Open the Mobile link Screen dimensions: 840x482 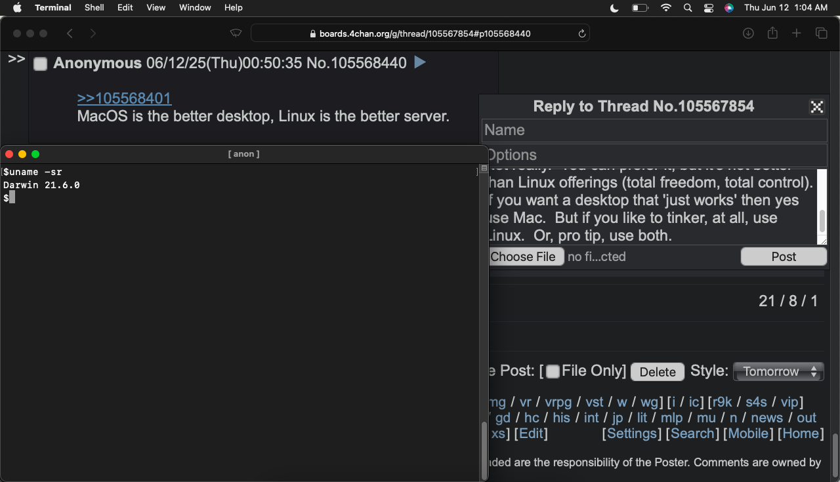click(x=748, y=433)
